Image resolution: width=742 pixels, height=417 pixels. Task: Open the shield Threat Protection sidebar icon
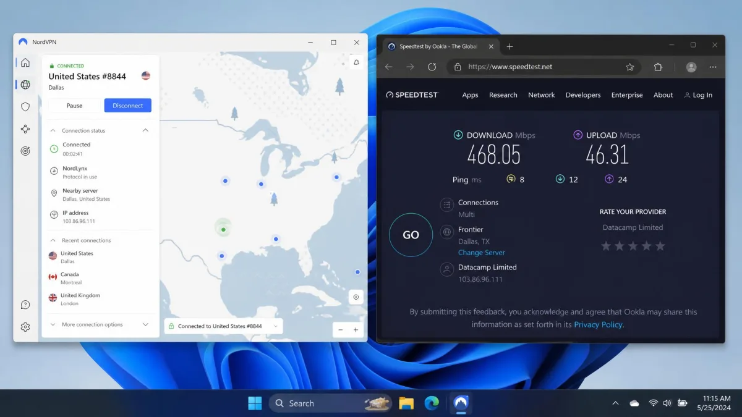click(x=25, y=106)
